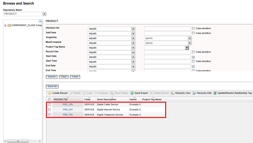
Task: Check the PRD_CBL row checkbox
Action: [50, 104]
